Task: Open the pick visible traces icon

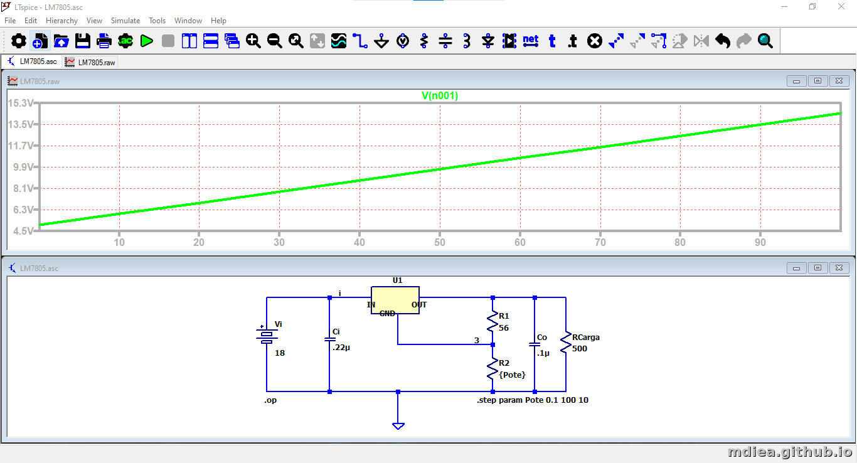Action: pos(339,41)
